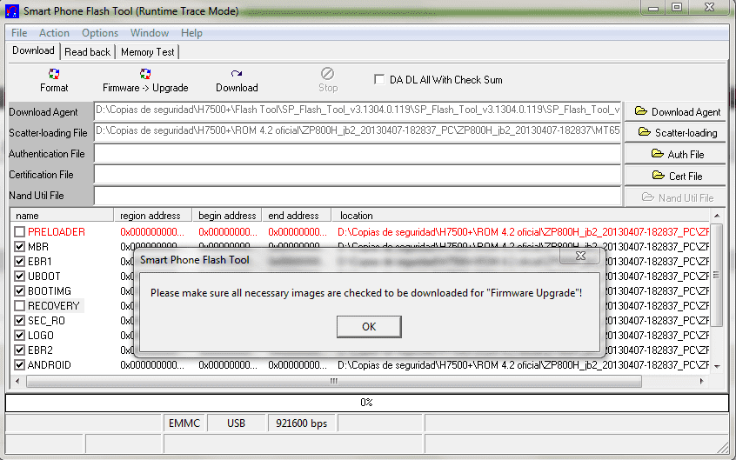This screenshot has width=736, height=460.
Task: Click the 921600 bps status cell
Action: (x=301, y=423)
